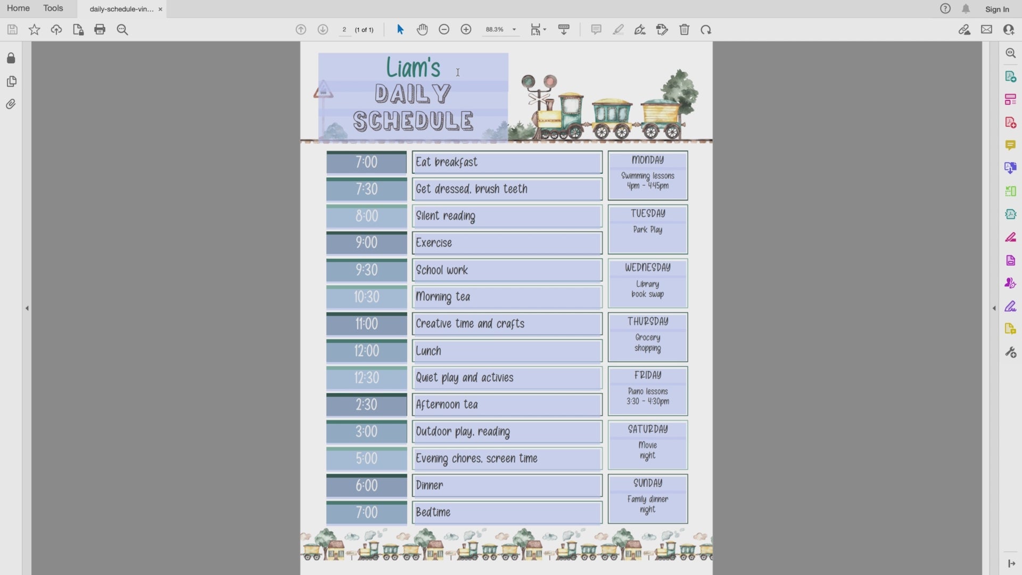Select the Highlight text pen tool
1022x575 pixels.
[x=618, y=30]
